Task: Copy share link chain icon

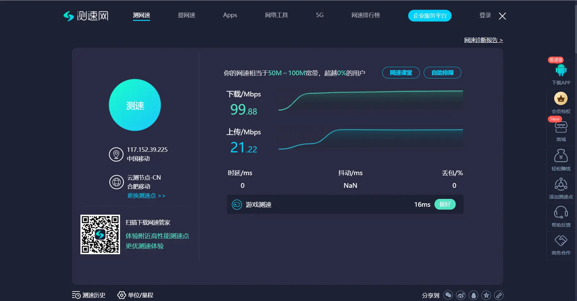Action: click(499, 295)
